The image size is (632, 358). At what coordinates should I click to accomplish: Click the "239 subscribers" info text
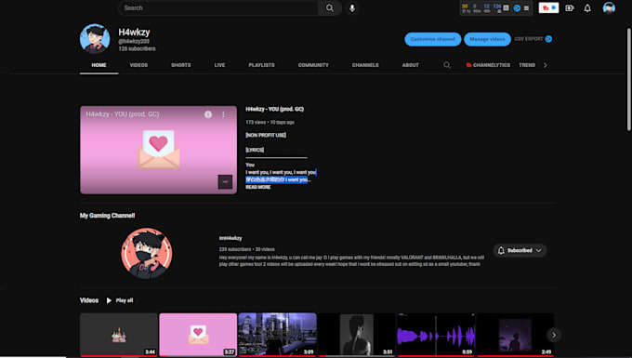click(234, 249)
